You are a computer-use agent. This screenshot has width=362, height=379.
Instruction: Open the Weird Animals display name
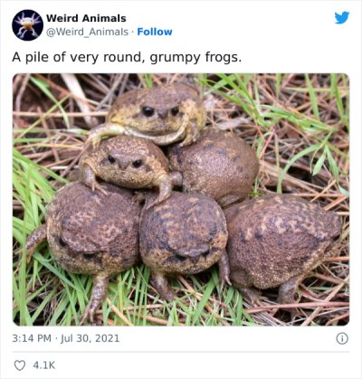coord(86,18)
